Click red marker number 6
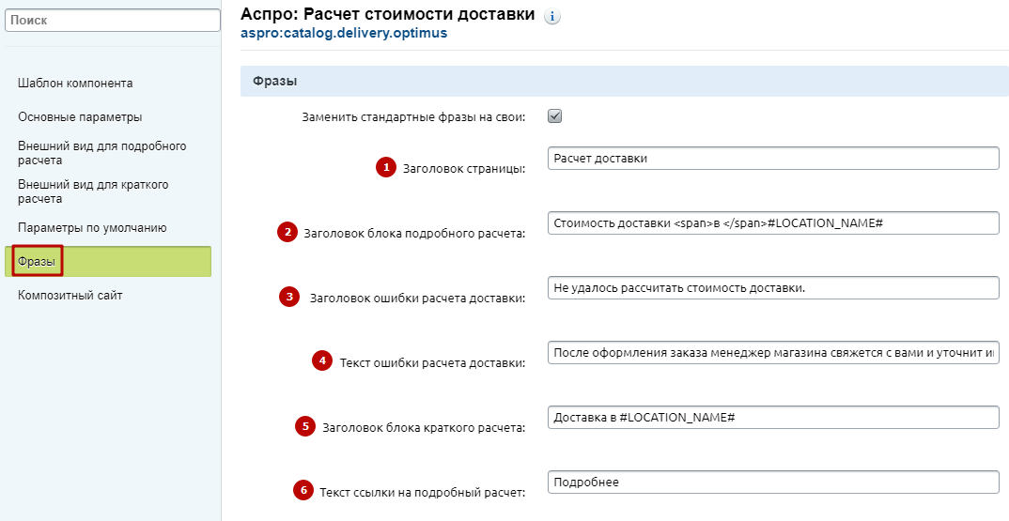1009x521 pixels. click(x=303, y=490)
